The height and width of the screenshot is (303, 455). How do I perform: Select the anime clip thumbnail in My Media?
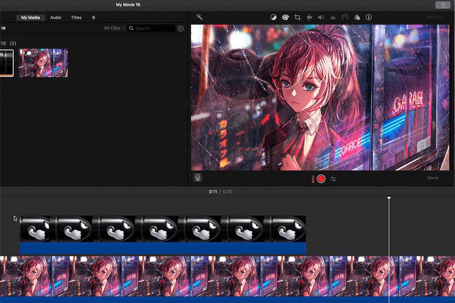(43, 62)
